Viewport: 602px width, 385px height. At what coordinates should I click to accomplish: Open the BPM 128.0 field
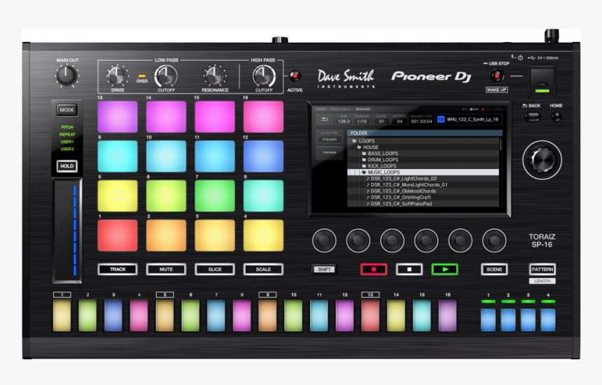[344, 119]
